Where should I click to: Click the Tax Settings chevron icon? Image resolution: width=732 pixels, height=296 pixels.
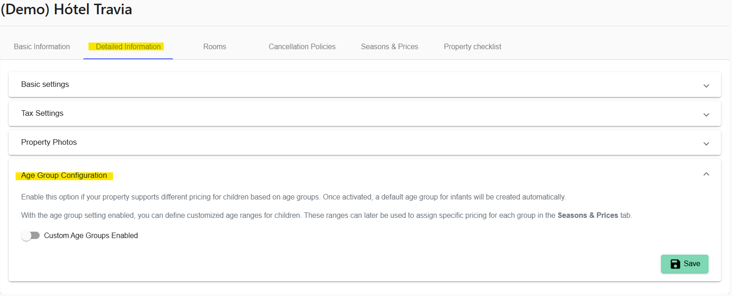click(x=706, y=115)
